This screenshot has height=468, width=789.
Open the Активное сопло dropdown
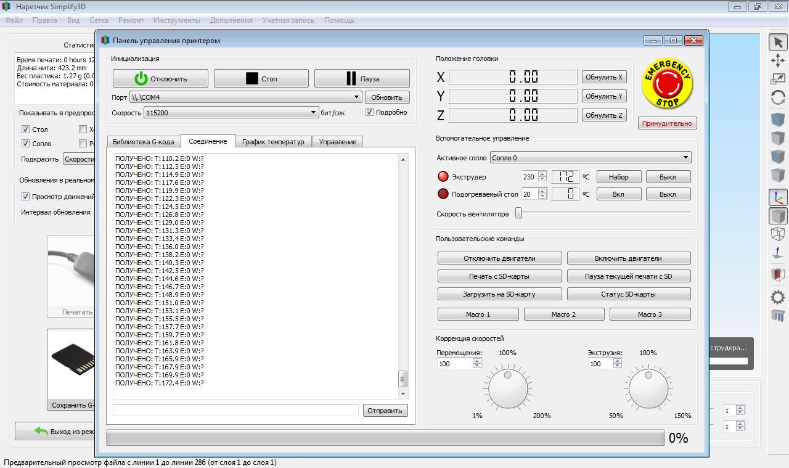click(590, 158)
